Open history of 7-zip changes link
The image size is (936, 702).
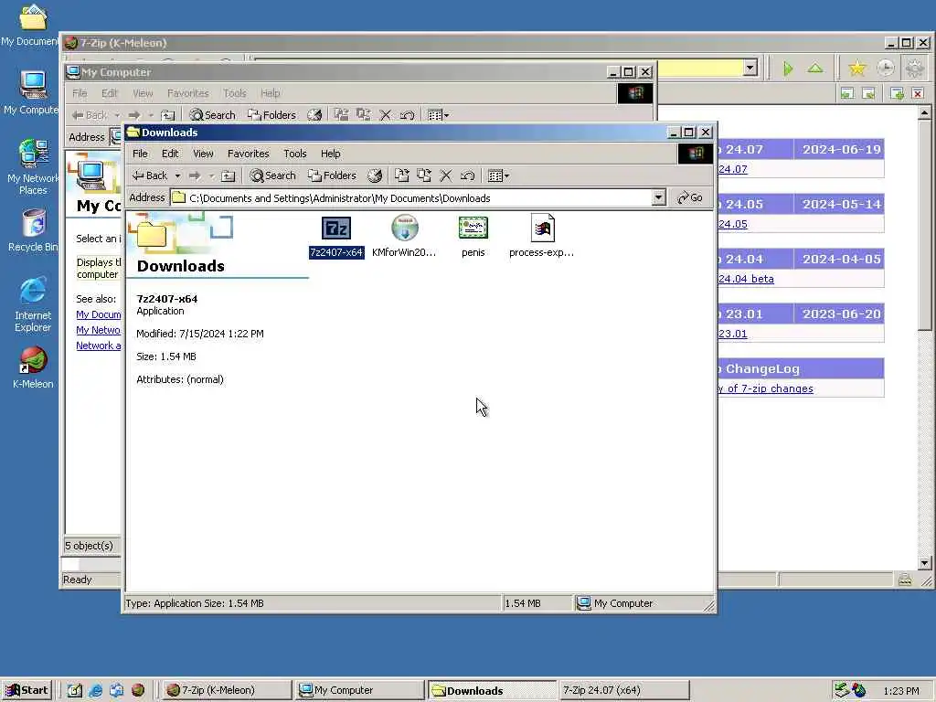coord(765,388)
